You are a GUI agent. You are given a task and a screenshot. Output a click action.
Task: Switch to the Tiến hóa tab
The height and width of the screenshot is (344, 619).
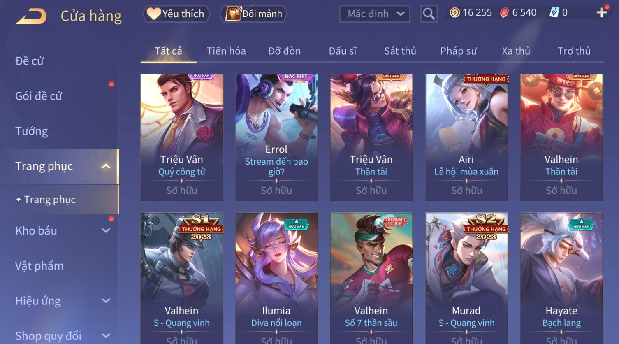(226, 51)
